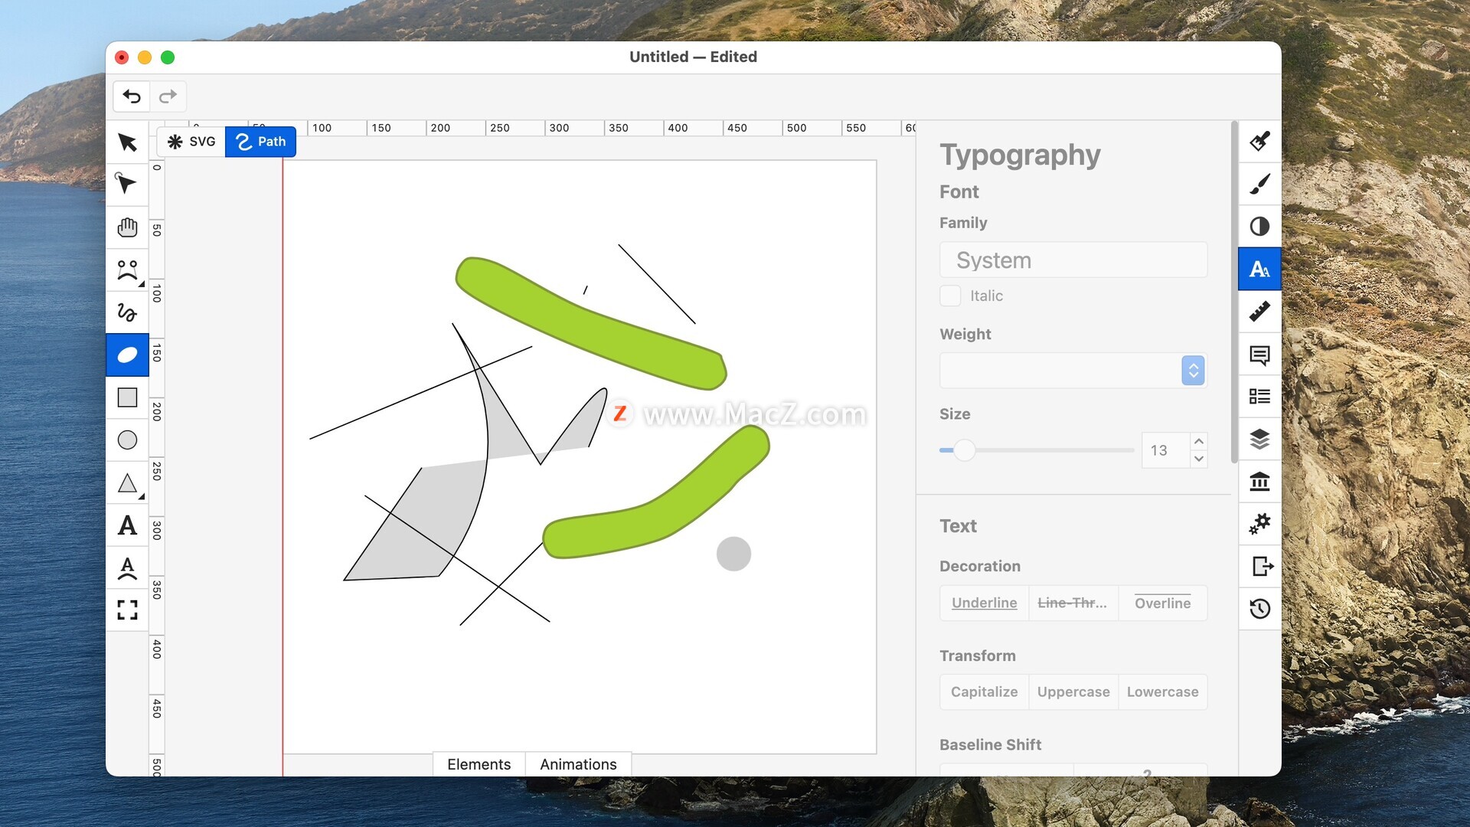The image size is (1470, 827).
Task: Select the hand pan tool
Action: click(x=127, y=227)
